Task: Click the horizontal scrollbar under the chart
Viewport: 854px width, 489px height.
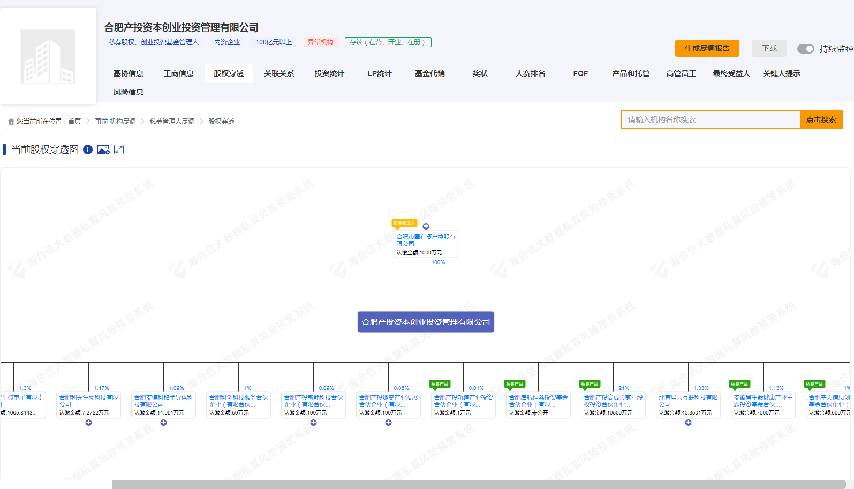Action: coord(479,484)
